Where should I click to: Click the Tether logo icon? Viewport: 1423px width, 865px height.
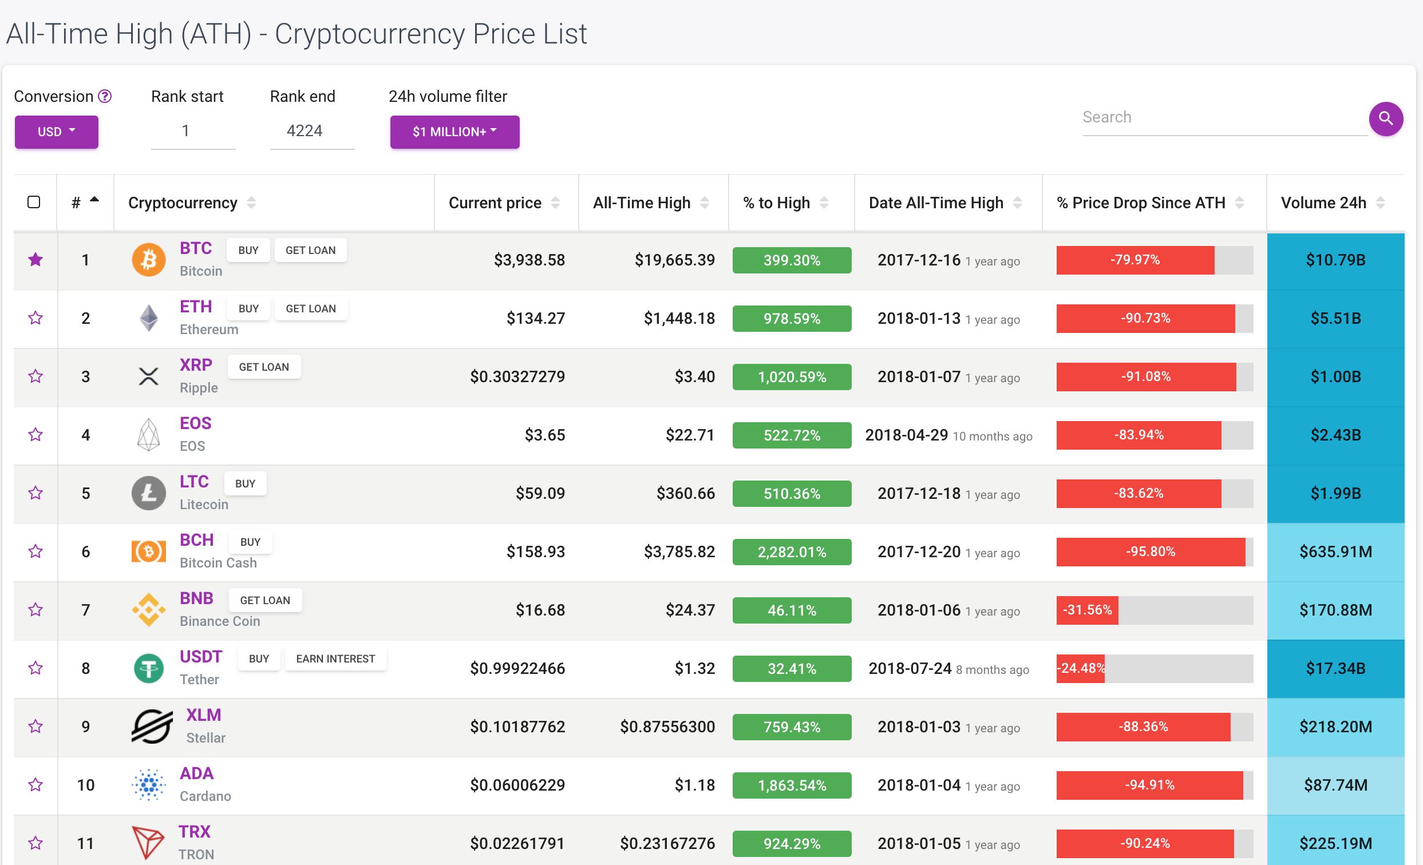pyautogui.click(x=148, y=668)
